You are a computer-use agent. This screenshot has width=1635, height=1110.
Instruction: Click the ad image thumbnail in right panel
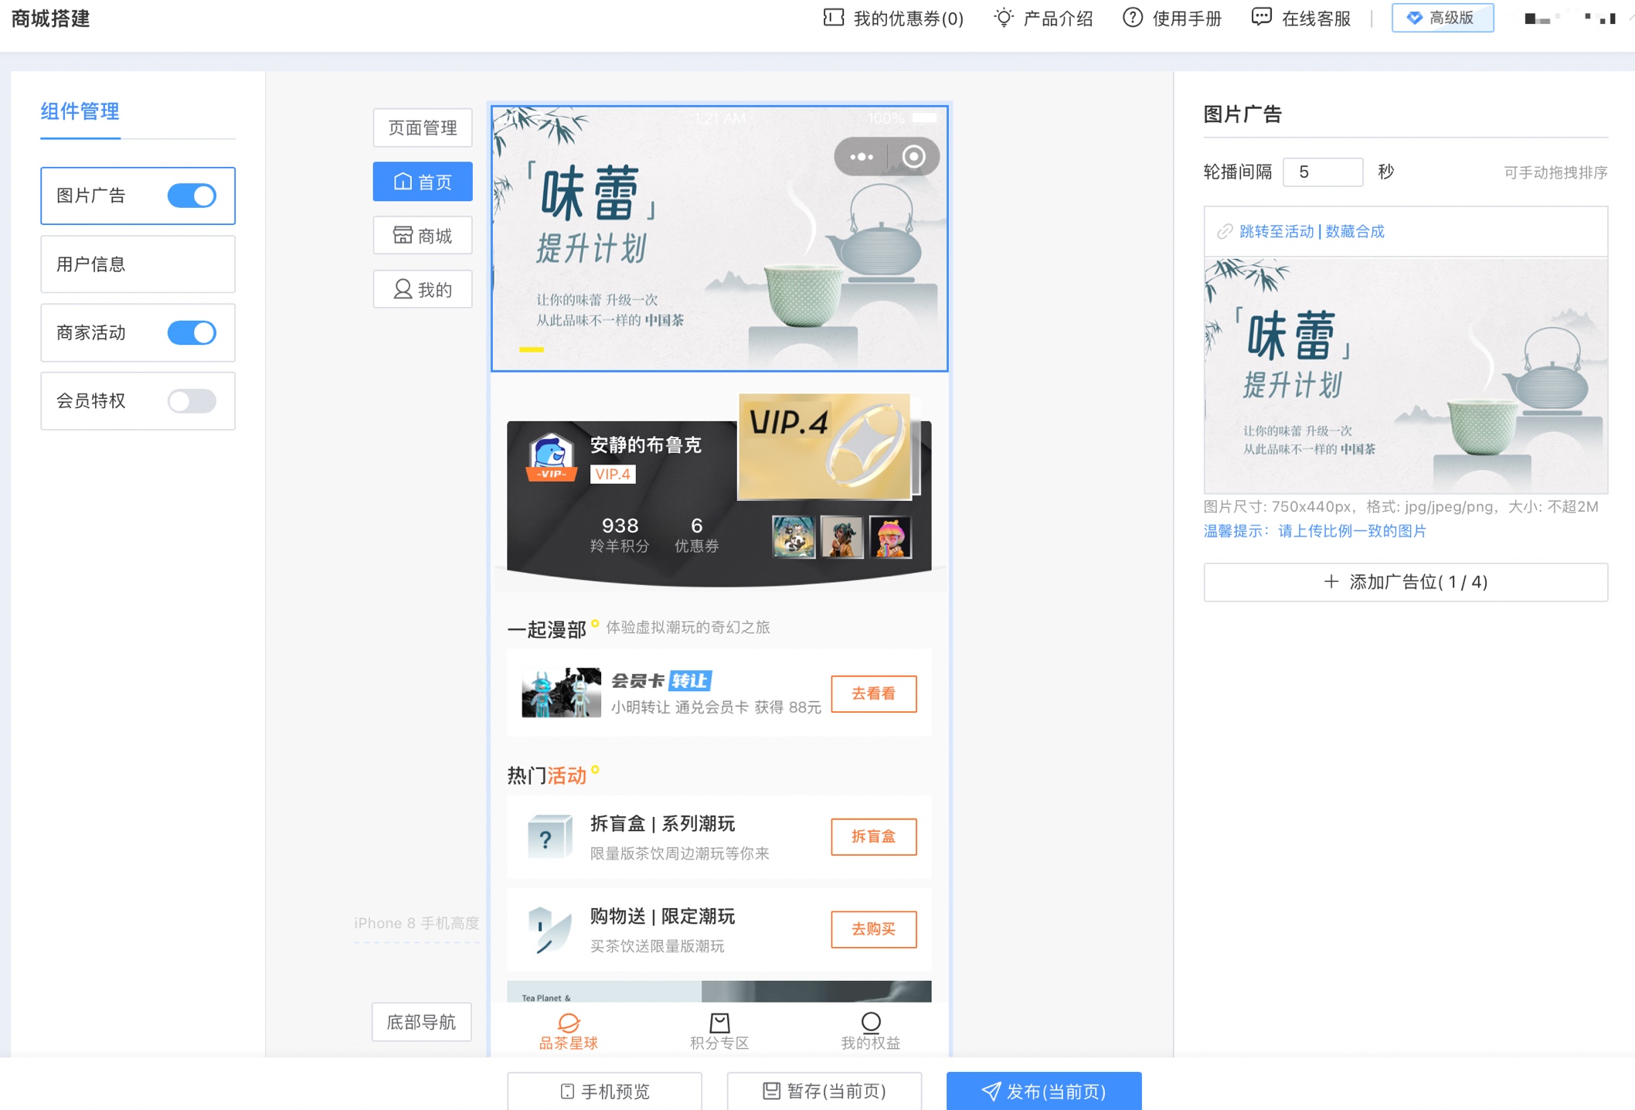1405,376
